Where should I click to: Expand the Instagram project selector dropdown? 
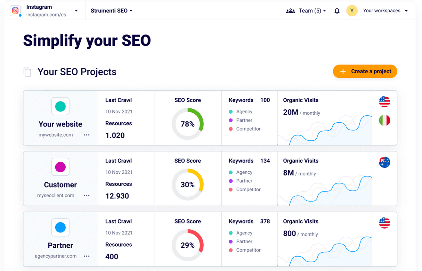pyautogui.click(x=76, y=11)
